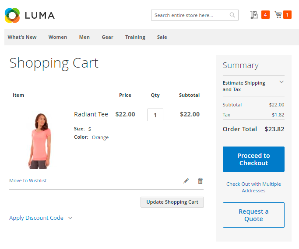
Task: Go to What's New page
Action: [22, 37]
